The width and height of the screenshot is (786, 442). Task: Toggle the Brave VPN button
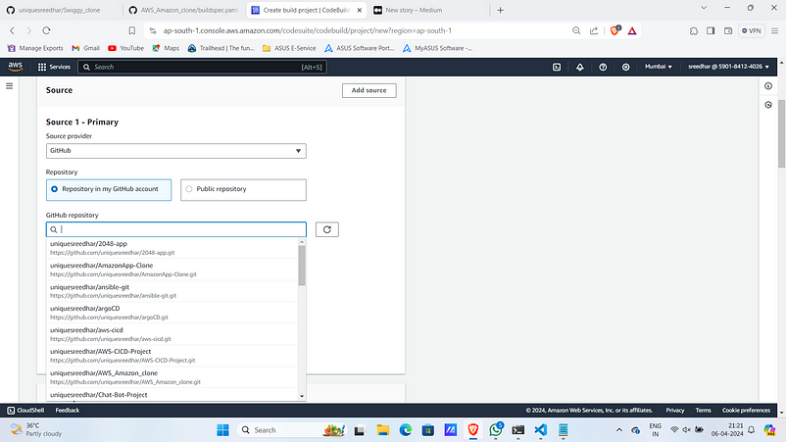[752, 30]
